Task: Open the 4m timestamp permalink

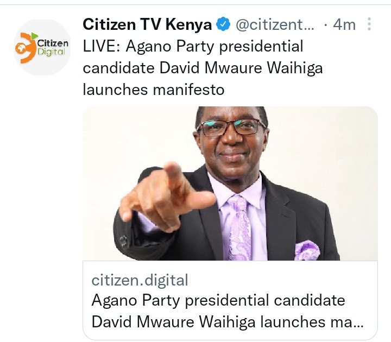Action: [x=344, y=24]
